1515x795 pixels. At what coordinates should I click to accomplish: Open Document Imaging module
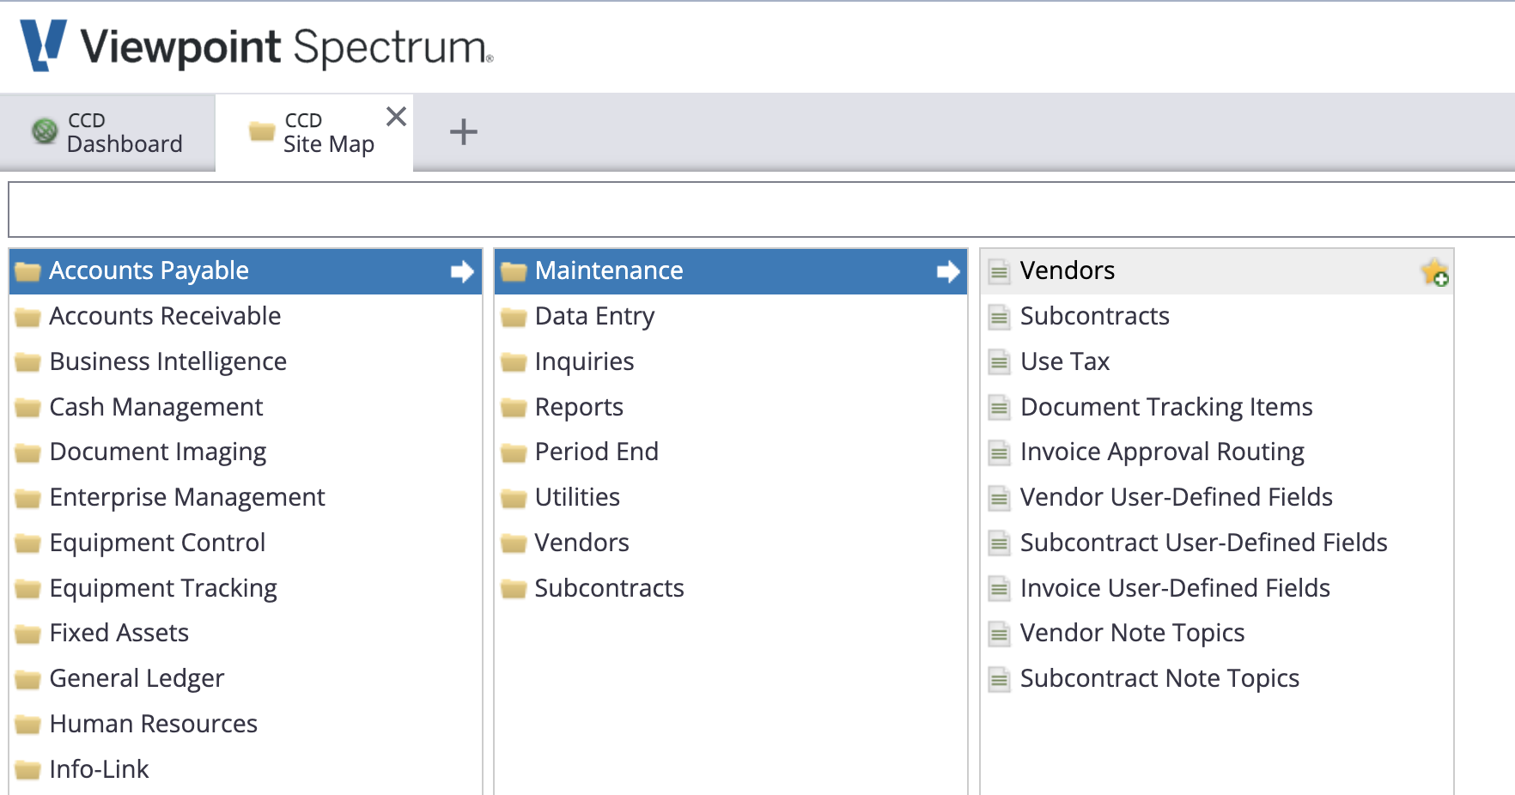pyautogui.click(x=246, y=452)
